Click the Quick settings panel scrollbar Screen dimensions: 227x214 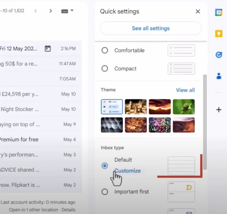tap(205, 122)
